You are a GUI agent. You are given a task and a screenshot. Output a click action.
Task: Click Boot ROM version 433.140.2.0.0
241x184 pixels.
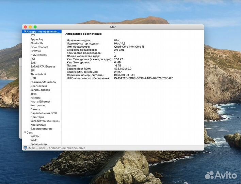click(123, 69)
